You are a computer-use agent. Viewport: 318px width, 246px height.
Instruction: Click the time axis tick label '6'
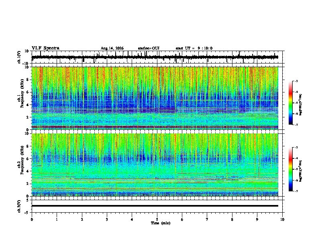tap(182, 219)
